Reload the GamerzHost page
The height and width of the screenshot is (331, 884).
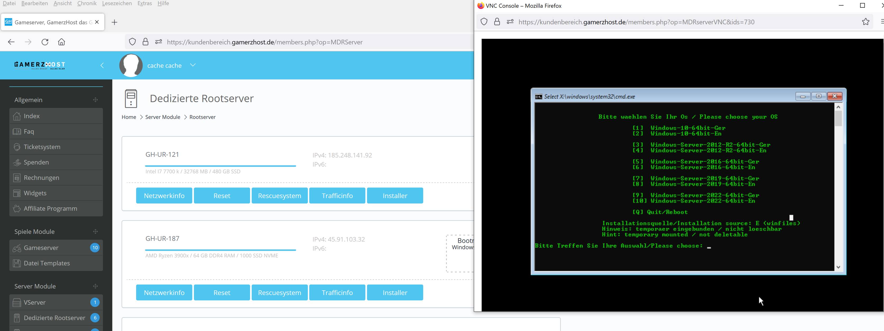pos(45,42)
